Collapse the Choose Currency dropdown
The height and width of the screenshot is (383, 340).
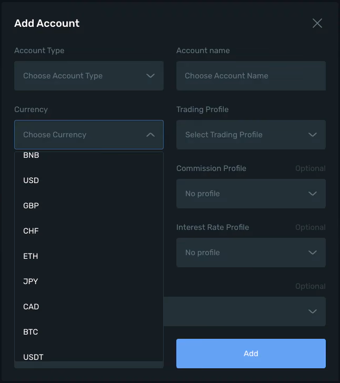[x=89, y=135]
